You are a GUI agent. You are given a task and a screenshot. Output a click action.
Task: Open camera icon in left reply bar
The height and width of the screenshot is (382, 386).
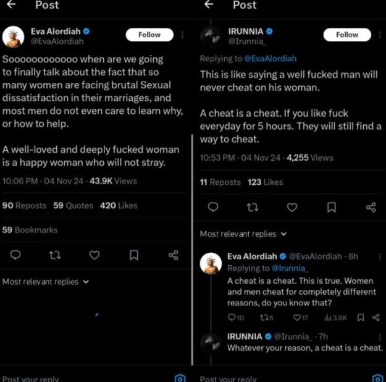point(180,378)
